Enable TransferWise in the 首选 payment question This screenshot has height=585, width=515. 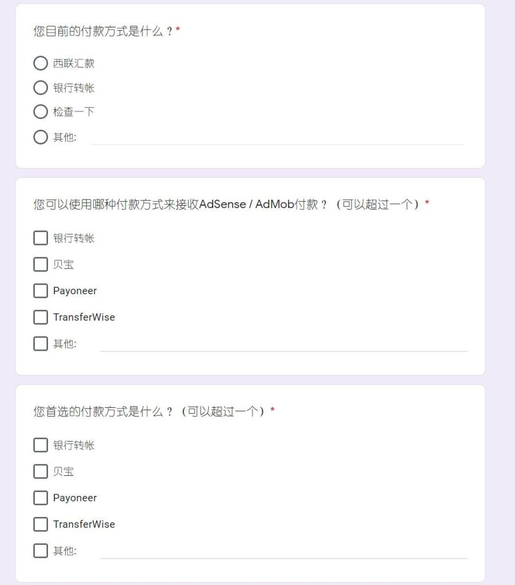click(41, 524)
